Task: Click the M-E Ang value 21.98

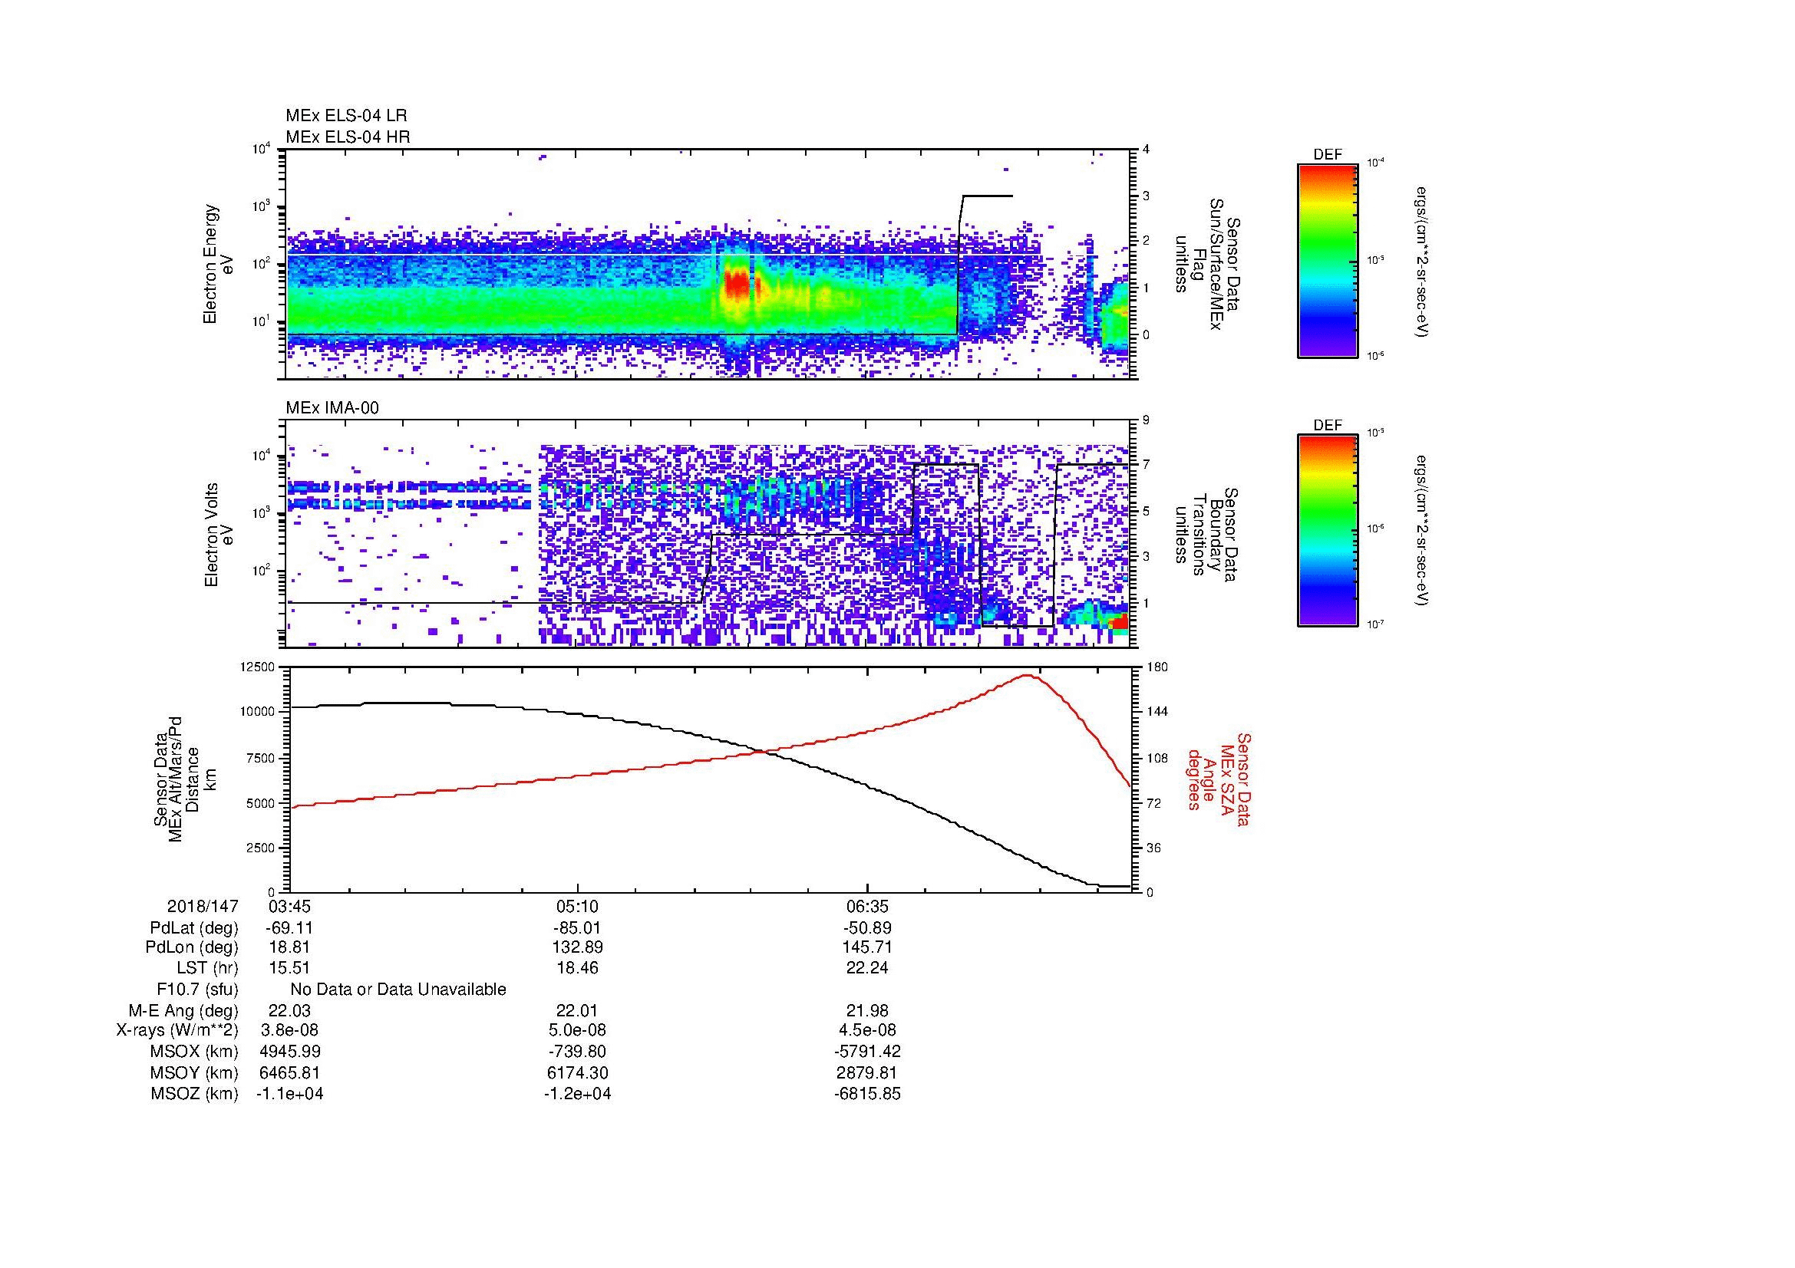Action: (867, 1010)
